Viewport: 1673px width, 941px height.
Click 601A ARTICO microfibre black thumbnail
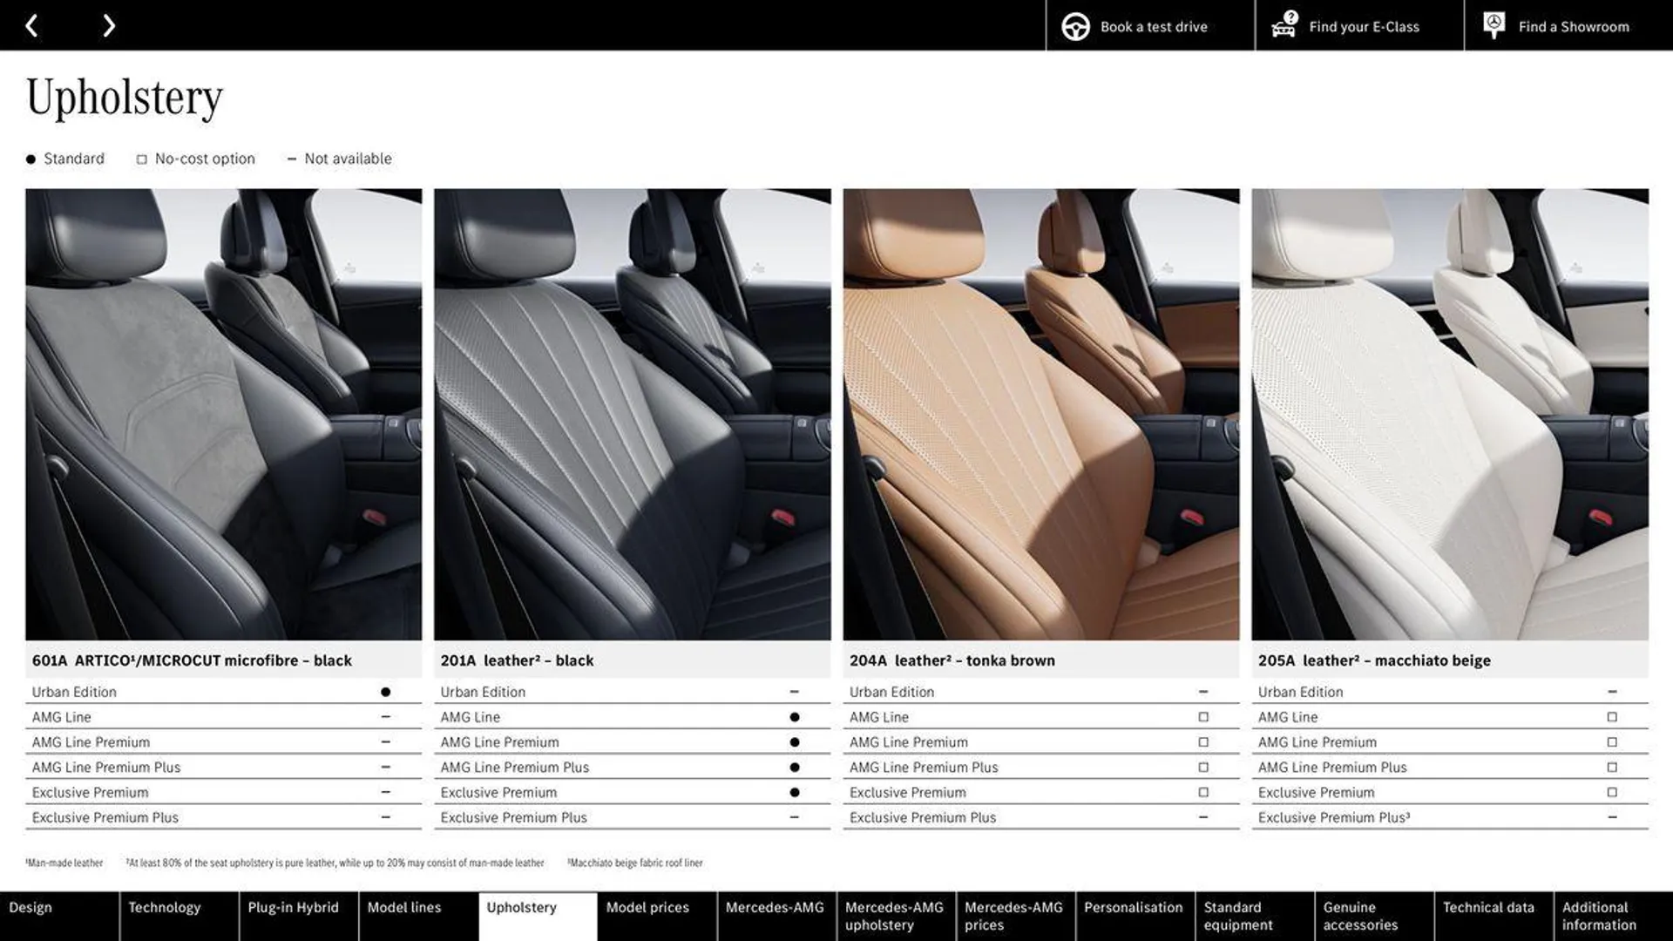click(223, 414)
